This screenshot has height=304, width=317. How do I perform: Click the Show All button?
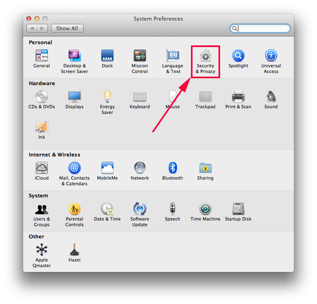coord(67,28)
